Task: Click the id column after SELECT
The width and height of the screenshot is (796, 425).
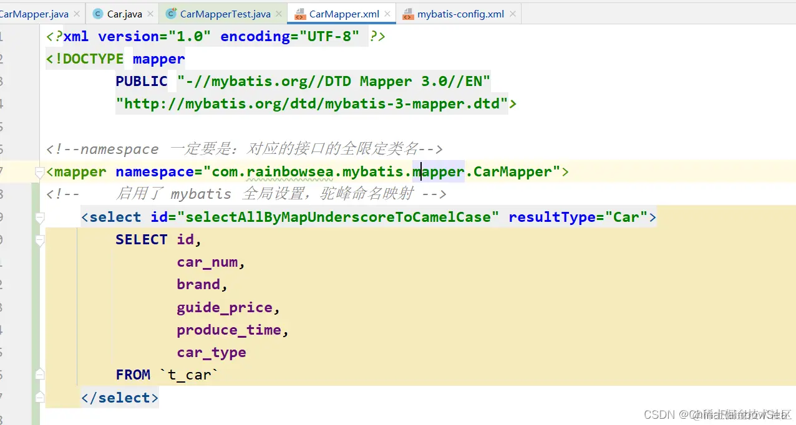Action: [185, 240]
